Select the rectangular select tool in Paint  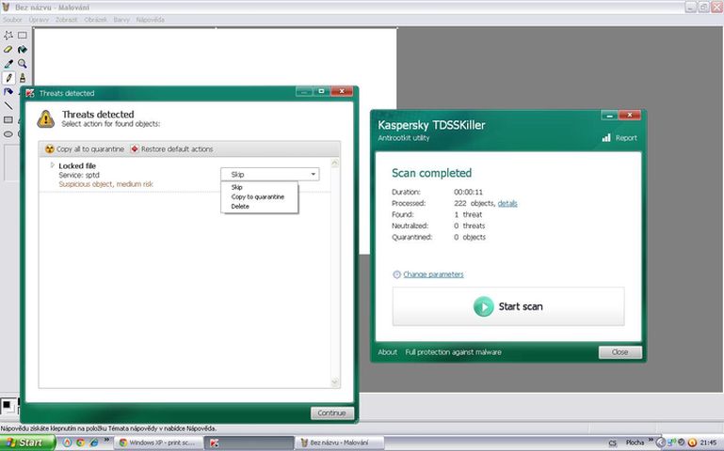tap(23, 35)
